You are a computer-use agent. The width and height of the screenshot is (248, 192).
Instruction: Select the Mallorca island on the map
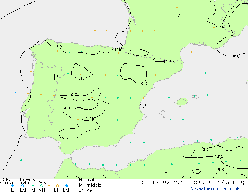181,102
